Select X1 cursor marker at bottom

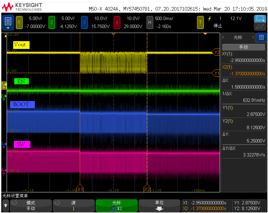(80, 188)
